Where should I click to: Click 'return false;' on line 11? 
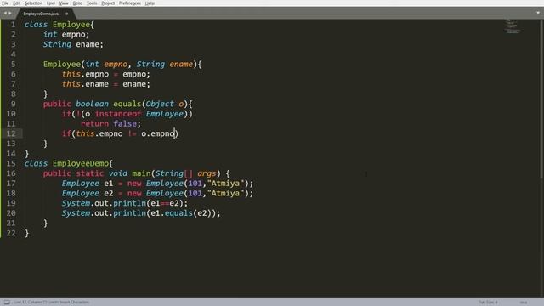[110, 124]
